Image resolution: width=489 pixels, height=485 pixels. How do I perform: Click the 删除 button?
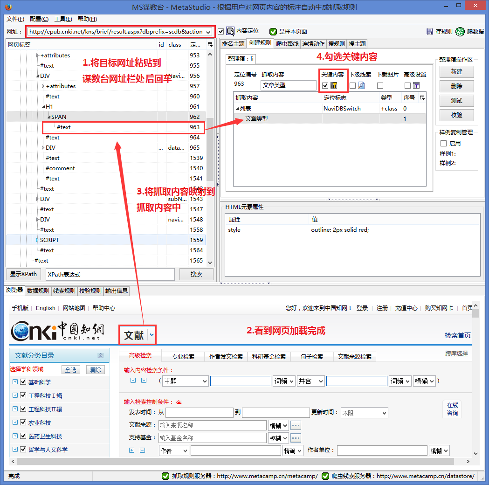[456, 86]
